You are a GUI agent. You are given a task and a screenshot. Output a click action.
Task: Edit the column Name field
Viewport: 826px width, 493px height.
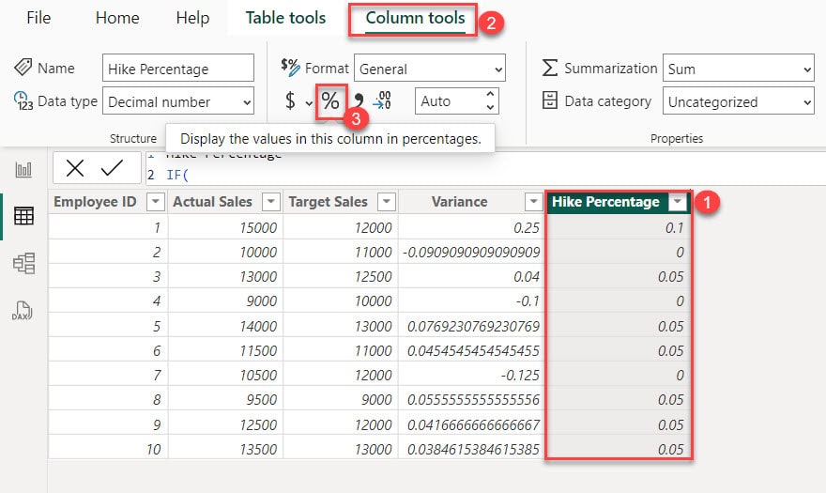(x=178, y=68)
